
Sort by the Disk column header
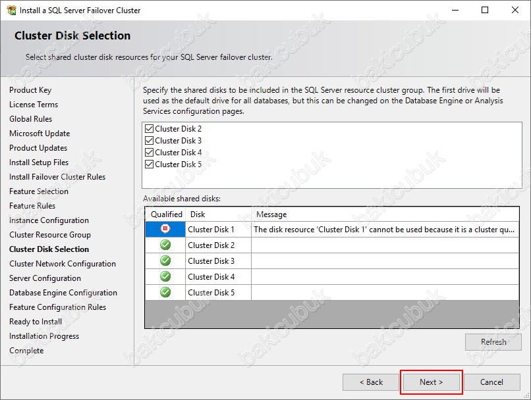217,214
